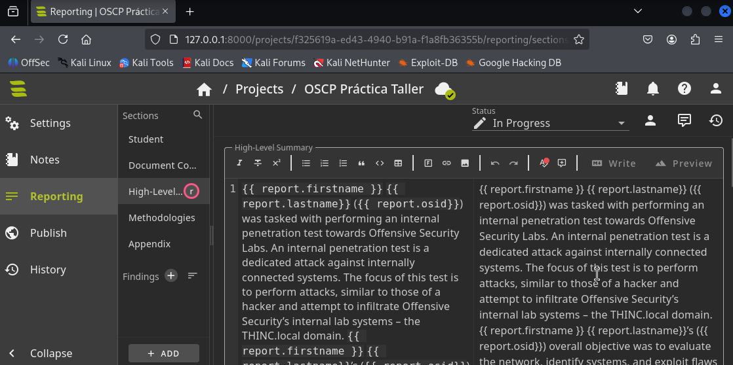Switch editor to Preview mode
733x365 pixels.
683,163
